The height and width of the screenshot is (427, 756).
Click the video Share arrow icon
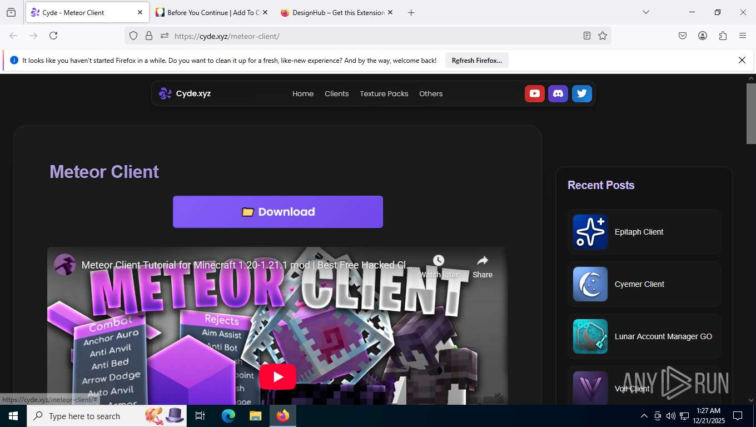(x=483, y=260)
